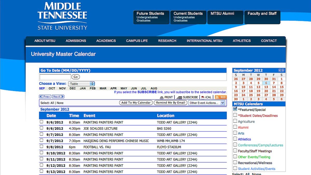Open the Current Students section
311x175 pixels.
[188, 17]
